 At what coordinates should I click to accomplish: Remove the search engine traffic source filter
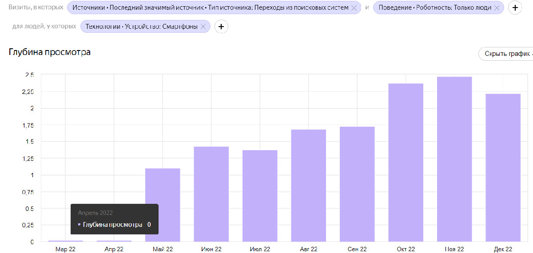tap(354, 8)
